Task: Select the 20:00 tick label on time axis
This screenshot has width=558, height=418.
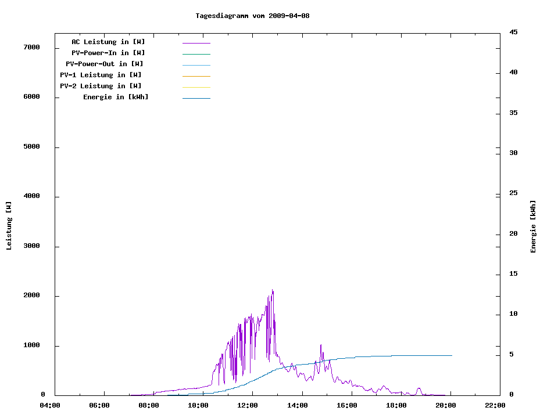Action: pyautogui.click(x=445, y=405)
